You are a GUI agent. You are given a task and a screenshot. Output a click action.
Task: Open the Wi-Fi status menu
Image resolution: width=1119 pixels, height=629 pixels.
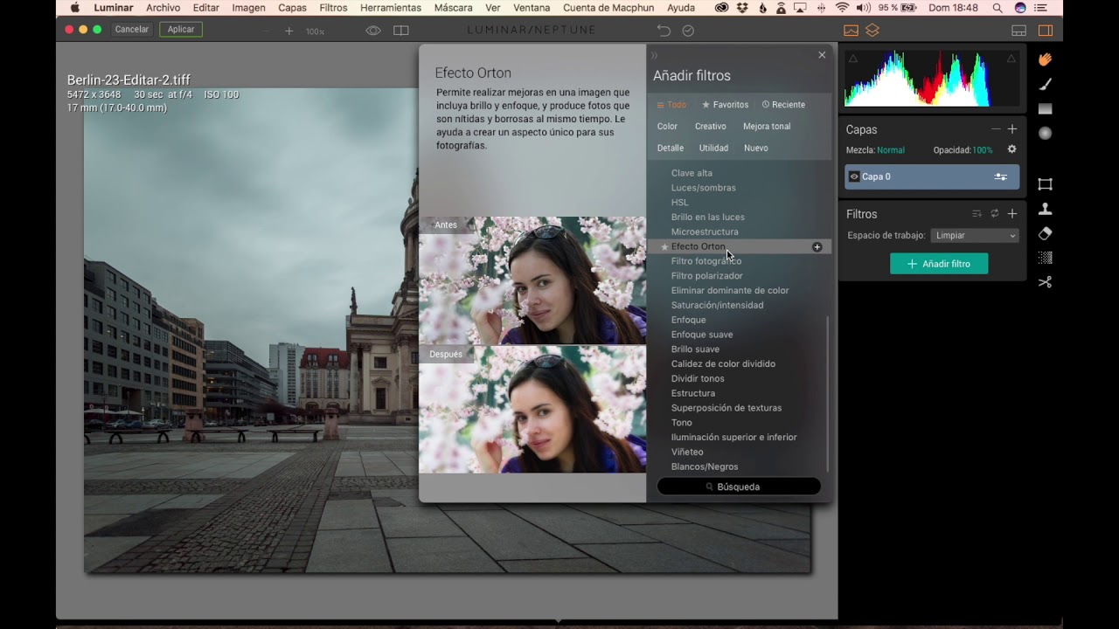click(842, 8)
